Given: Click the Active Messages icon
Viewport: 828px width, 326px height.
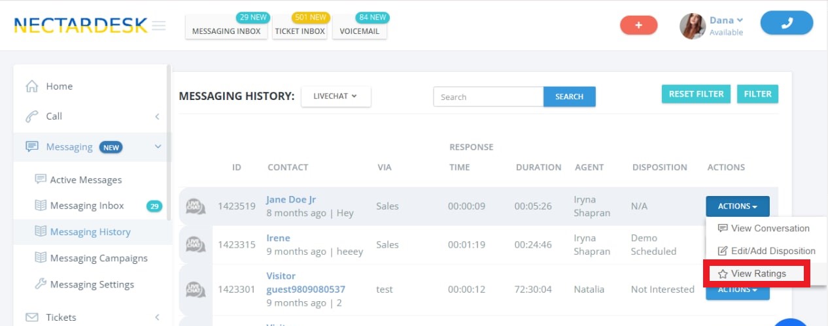Looking at the screenshot, I should point(41,179).
